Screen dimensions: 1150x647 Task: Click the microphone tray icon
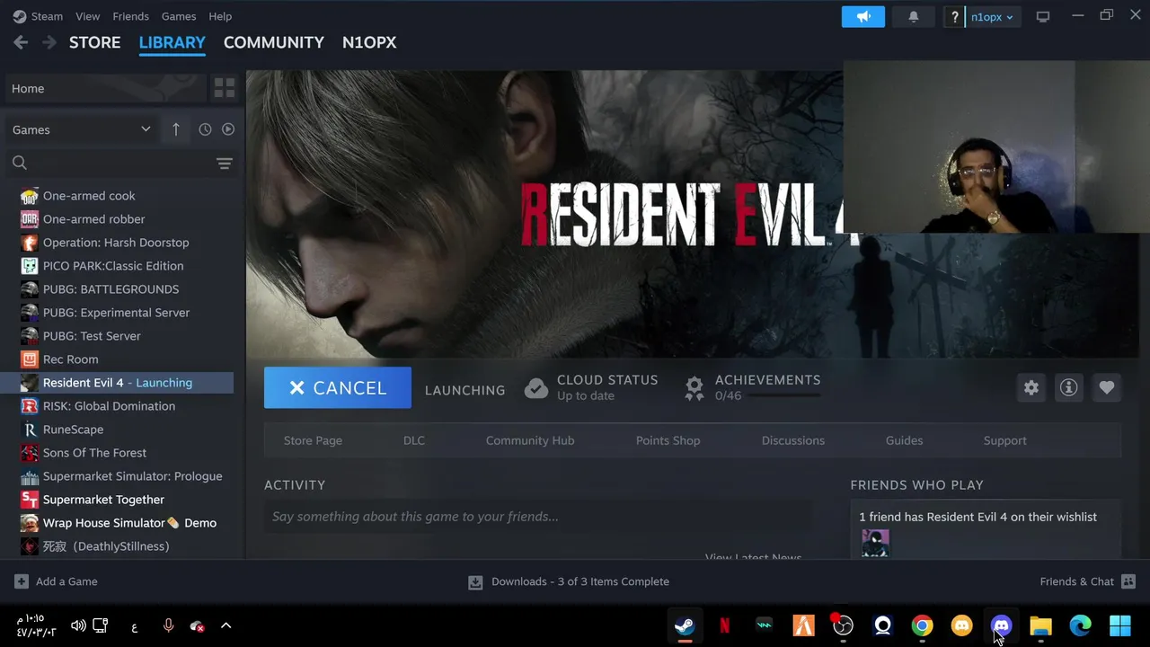pos(168,625)
